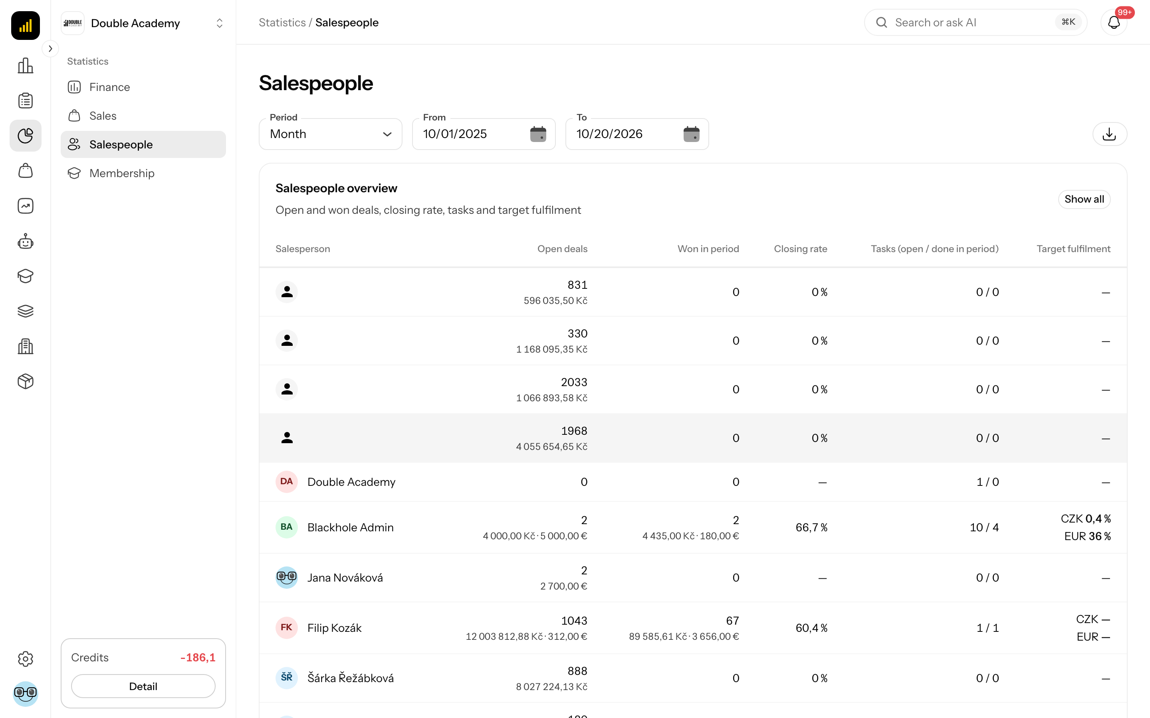This screenshot has width=1150, height=718.
Task: Open settings gear in the sidebar
Action: [x=25, y=659]
